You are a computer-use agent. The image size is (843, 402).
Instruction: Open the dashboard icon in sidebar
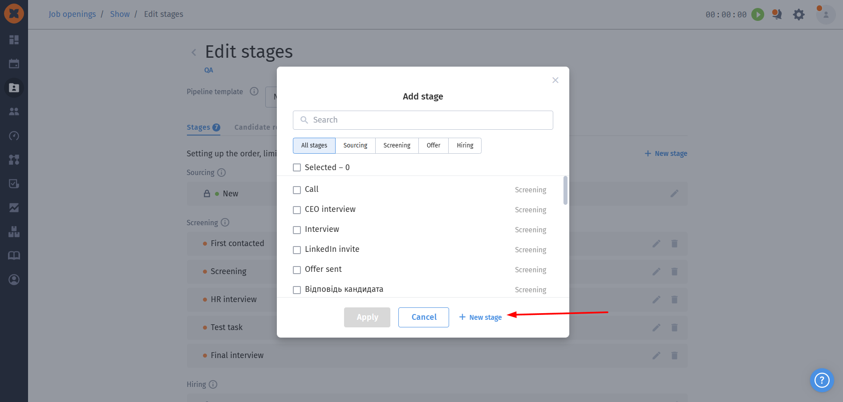point(14,40)
